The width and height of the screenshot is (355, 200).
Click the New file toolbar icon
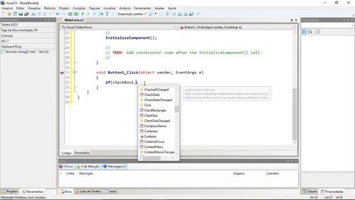(x=3, y=14)
